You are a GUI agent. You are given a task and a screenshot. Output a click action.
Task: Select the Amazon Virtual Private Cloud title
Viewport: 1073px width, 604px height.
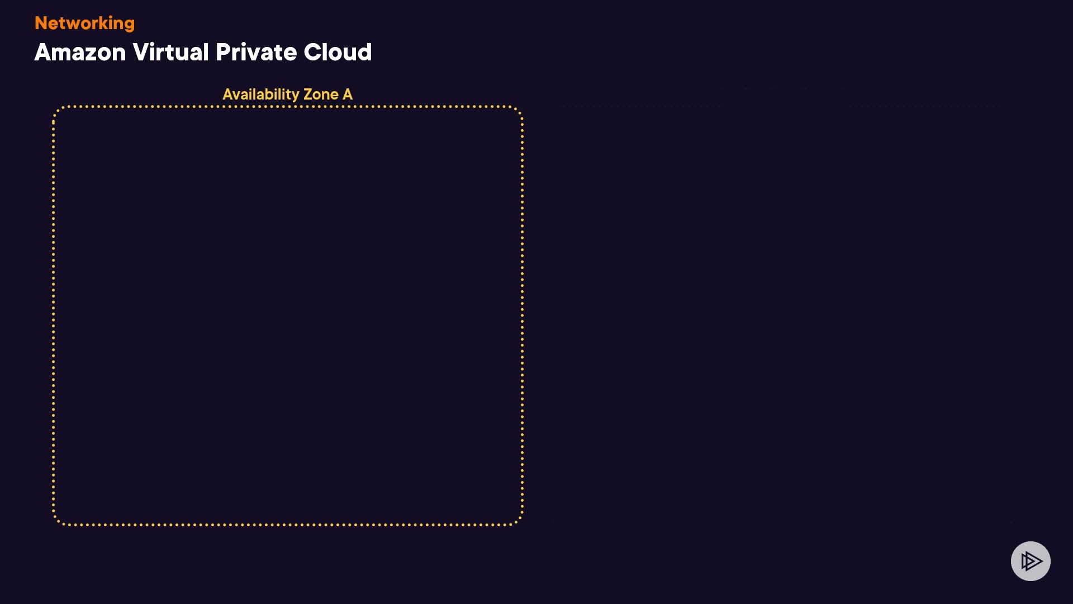click(x=203, y=52)
